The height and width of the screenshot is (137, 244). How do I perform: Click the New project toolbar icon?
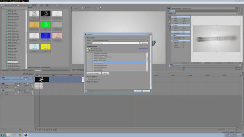1,5
